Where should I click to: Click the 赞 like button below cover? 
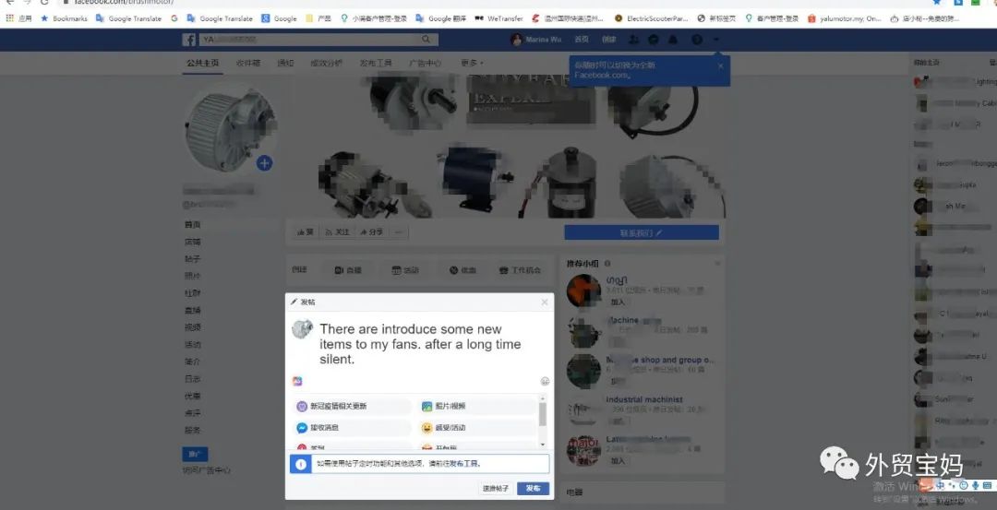(x=305, y=232)
